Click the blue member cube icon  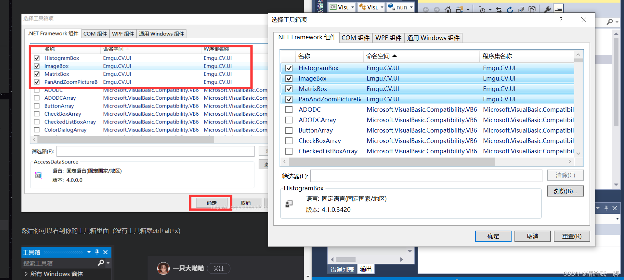click(x=391, y=7)
